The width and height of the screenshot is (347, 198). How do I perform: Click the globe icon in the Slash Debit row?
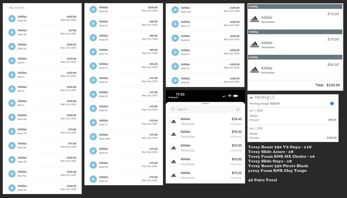pyautogui.click(x=93, y=137)
